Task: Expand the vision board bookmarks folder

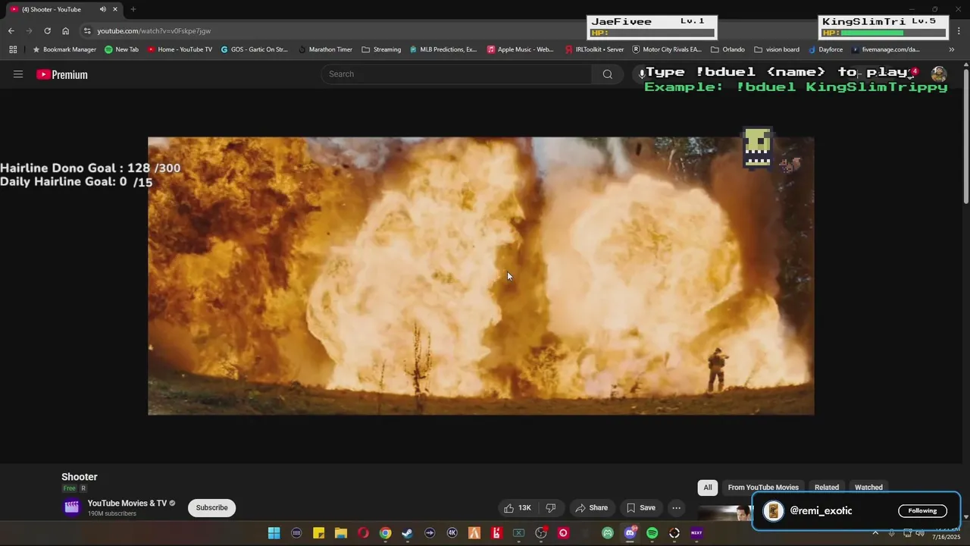Action: point(777,49)
